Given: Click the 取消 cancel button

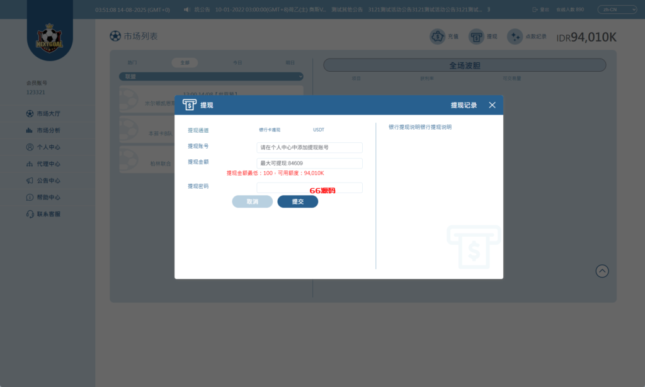Looking at the screenshot, I should pyautogui.click(x=252, y=201).
